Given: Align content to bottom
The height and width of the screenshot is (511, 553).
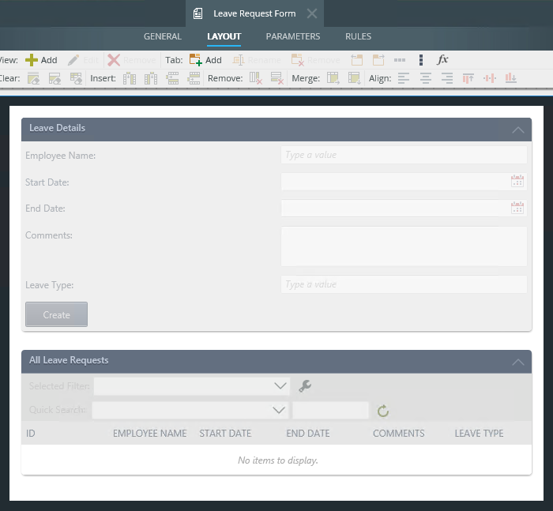Looking at the screenshot, I should coord(510,78).
